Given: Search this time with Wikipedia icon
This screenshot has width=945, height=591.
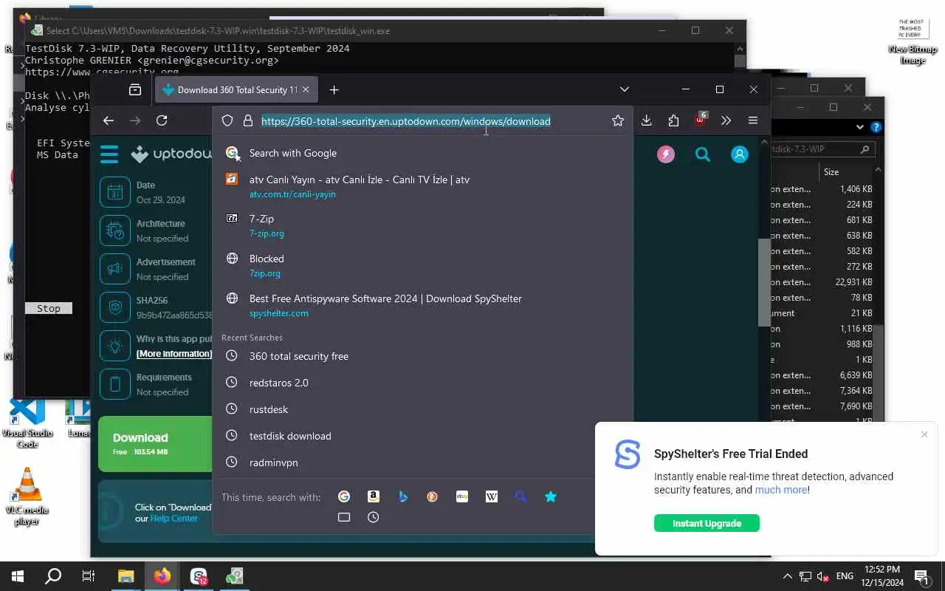Looking at the screenshot, I should (492, 496).
